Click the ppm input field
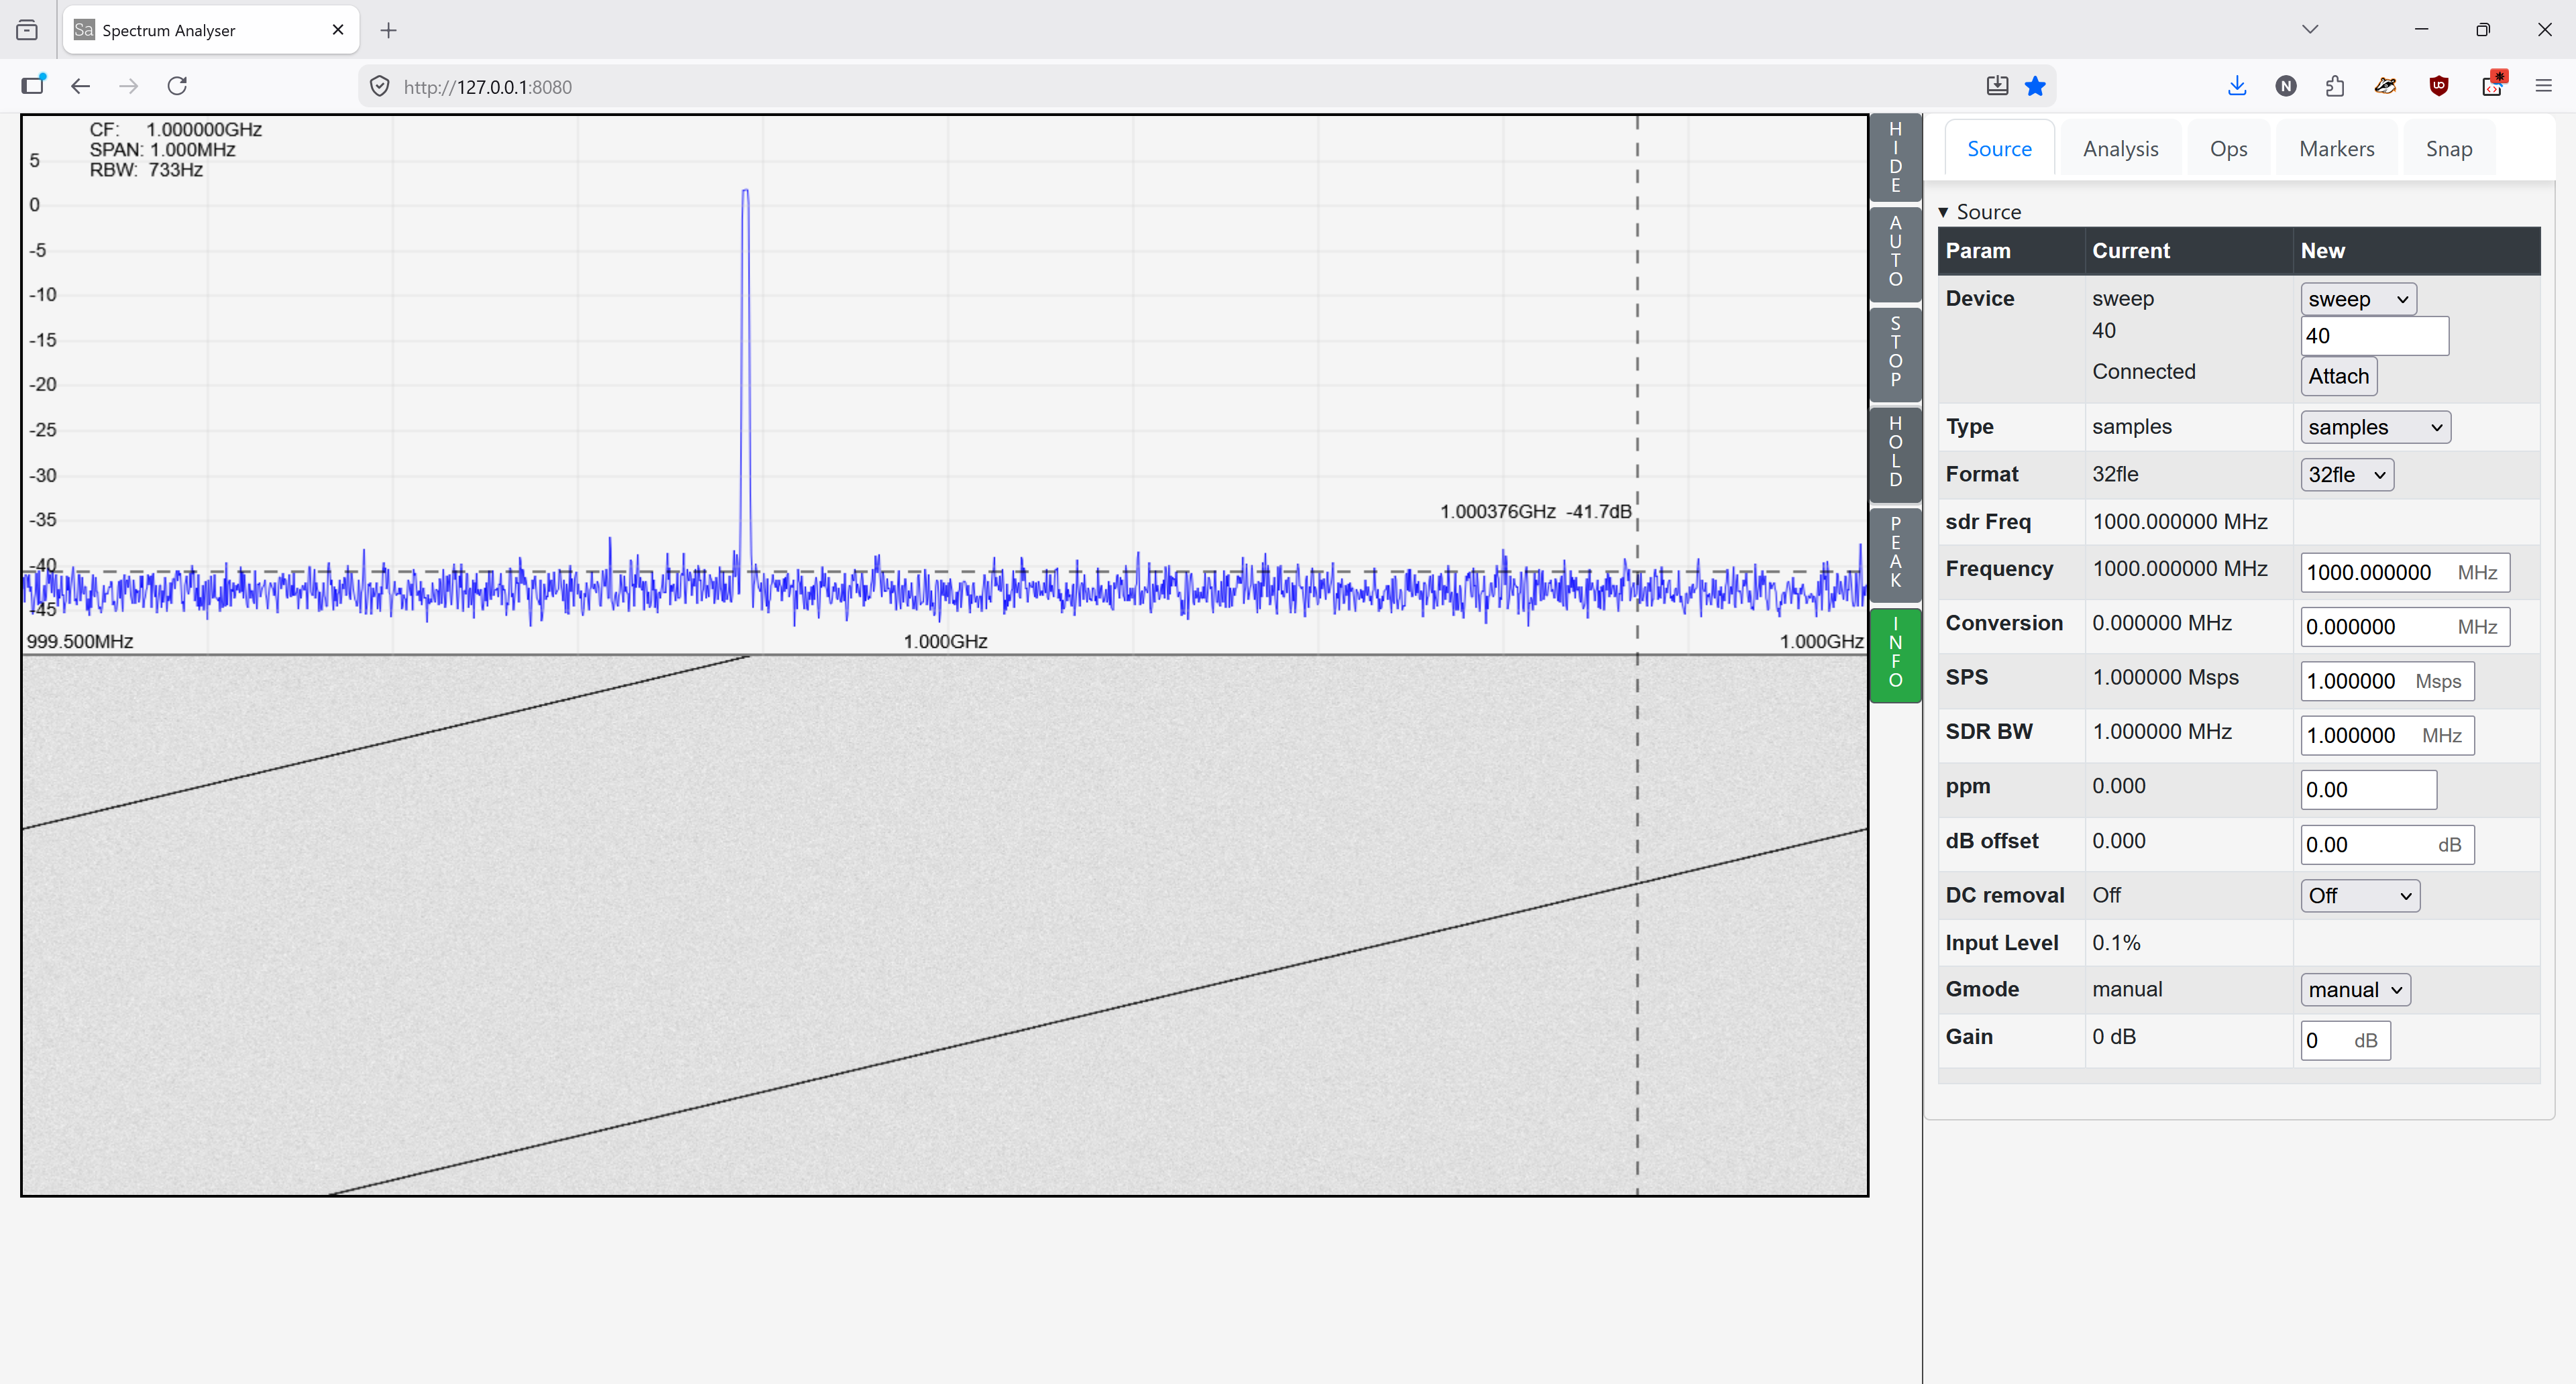The width and height of the screenshot is (2576, 1384). (2368, 791)
